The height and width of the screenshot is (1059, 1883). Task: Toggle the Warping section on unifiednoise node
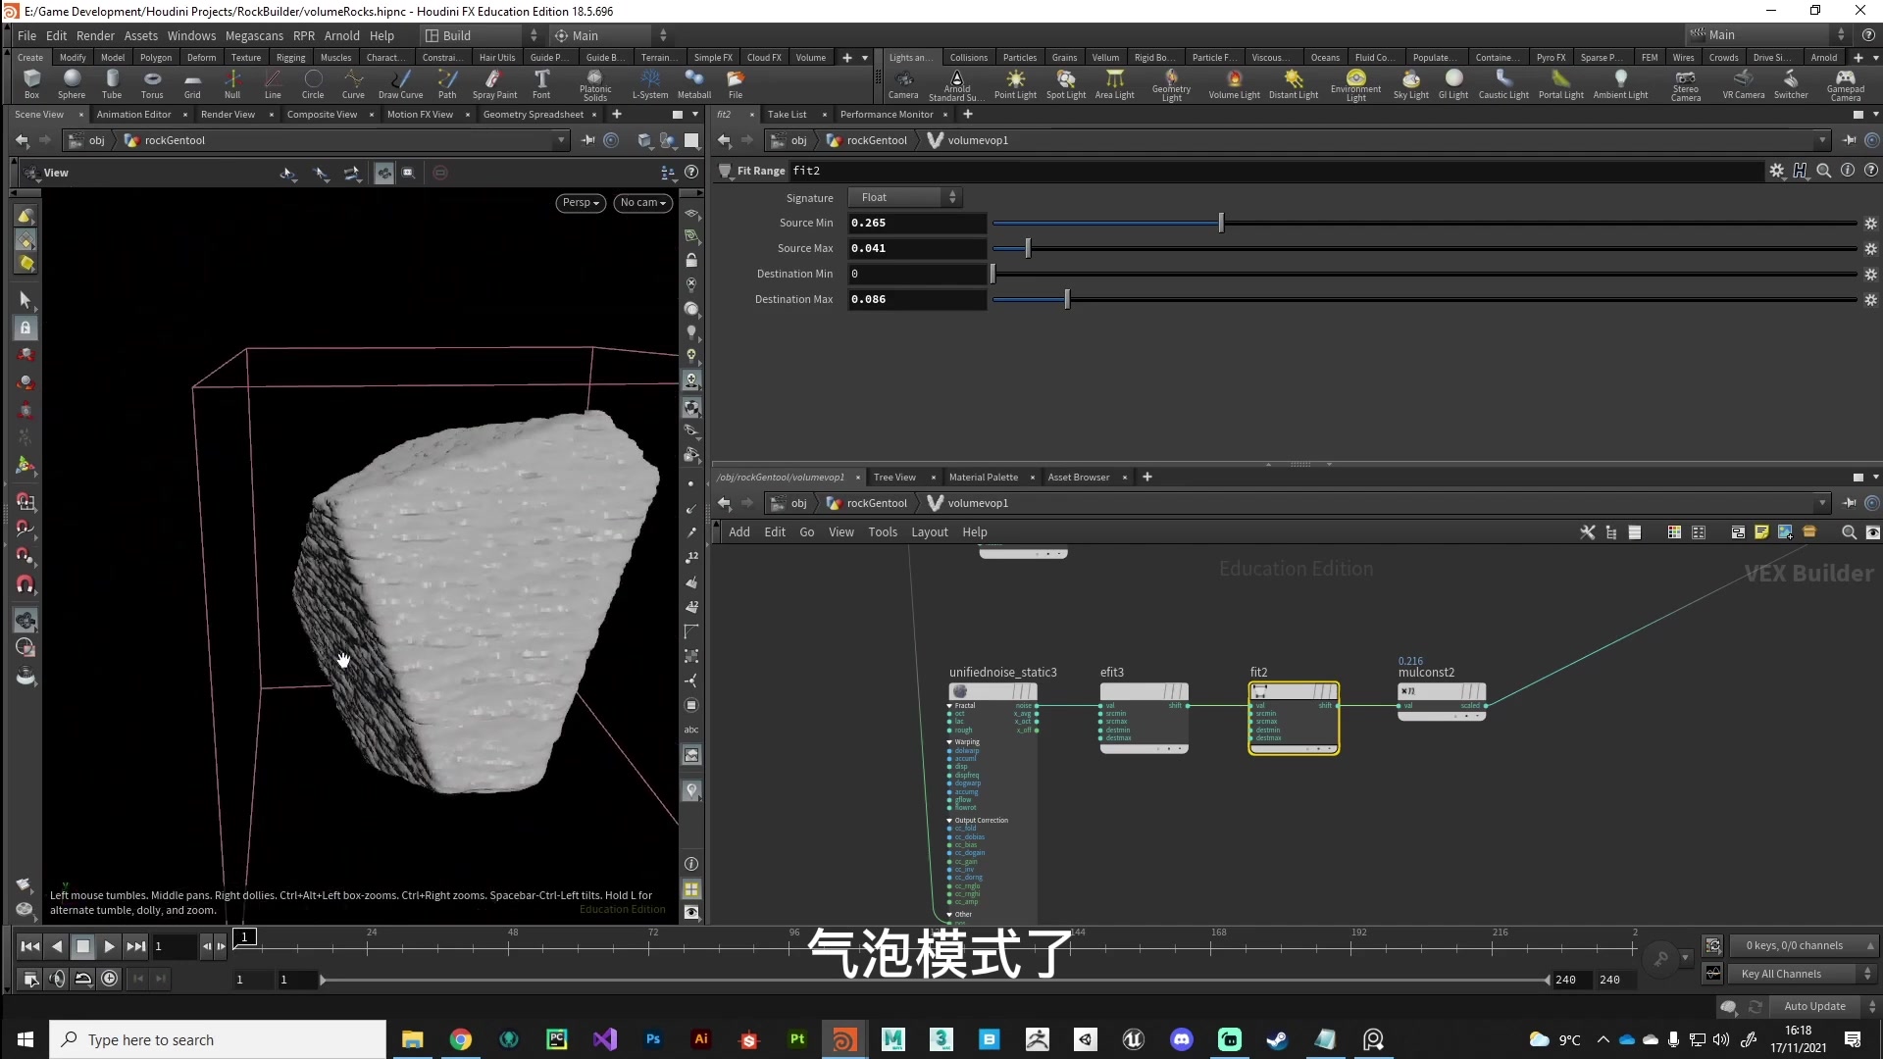pyautogui.click(x=949, y=742)
